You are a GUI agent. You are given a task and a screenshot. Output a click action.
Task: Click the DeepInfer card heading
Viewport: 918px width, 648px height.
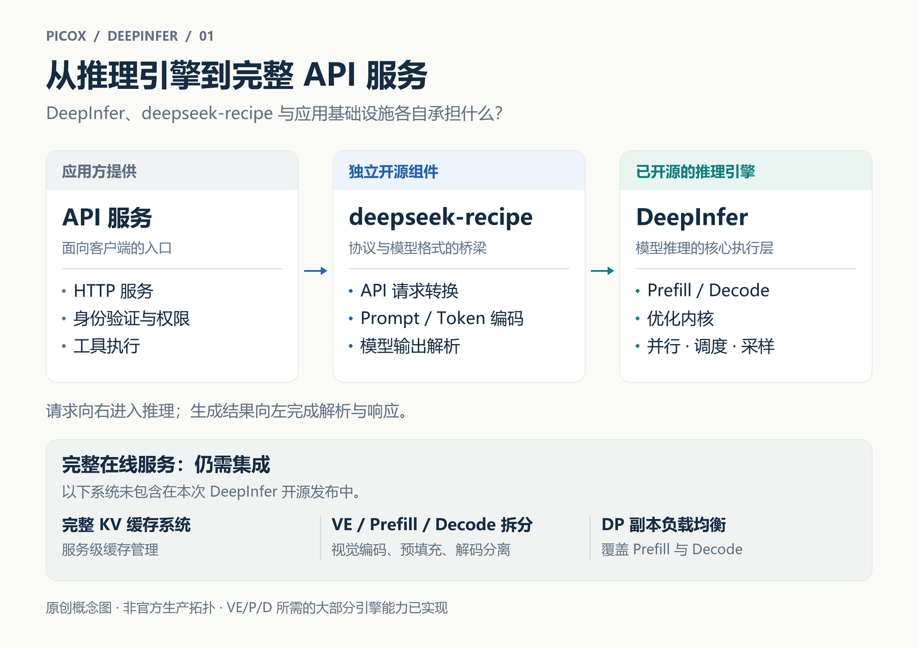[692, 217]
